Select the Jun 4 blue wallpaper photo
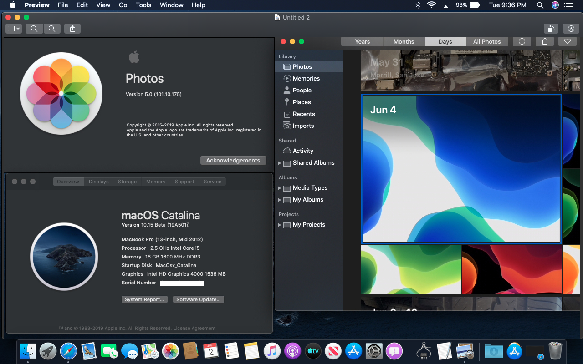The image size is (583, 364). (461, 168)
